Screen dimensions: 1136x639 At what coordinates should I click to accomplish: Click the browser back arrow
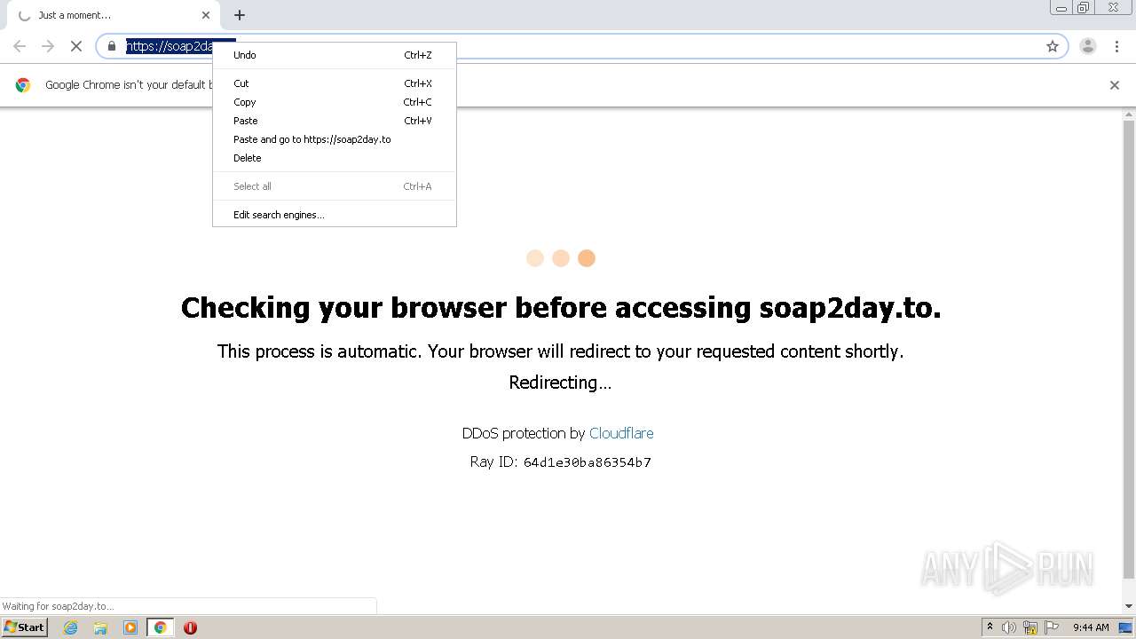click(x=20, y=46)
